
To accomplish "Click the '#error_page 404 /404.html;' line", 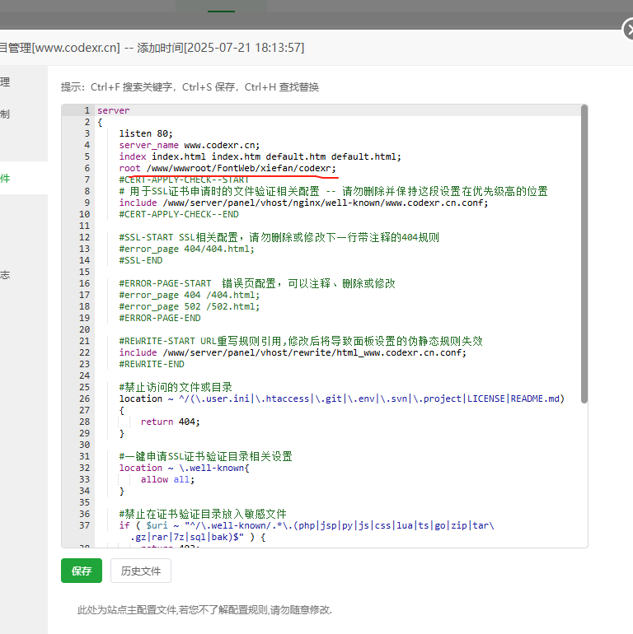I will 189,295.
